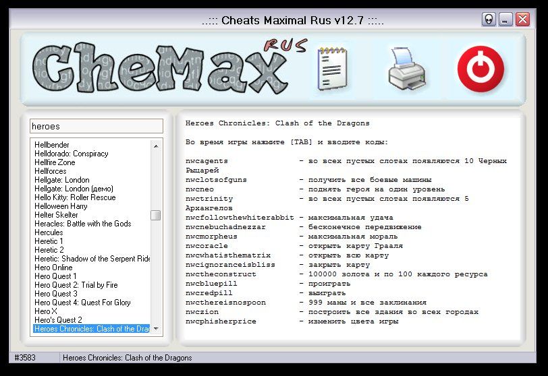Select highlighted Heroes Chronicles: Clash of the Dragons list entry
Image resolution: width=548 pixels, height=376 pixels.
[92, 329]
